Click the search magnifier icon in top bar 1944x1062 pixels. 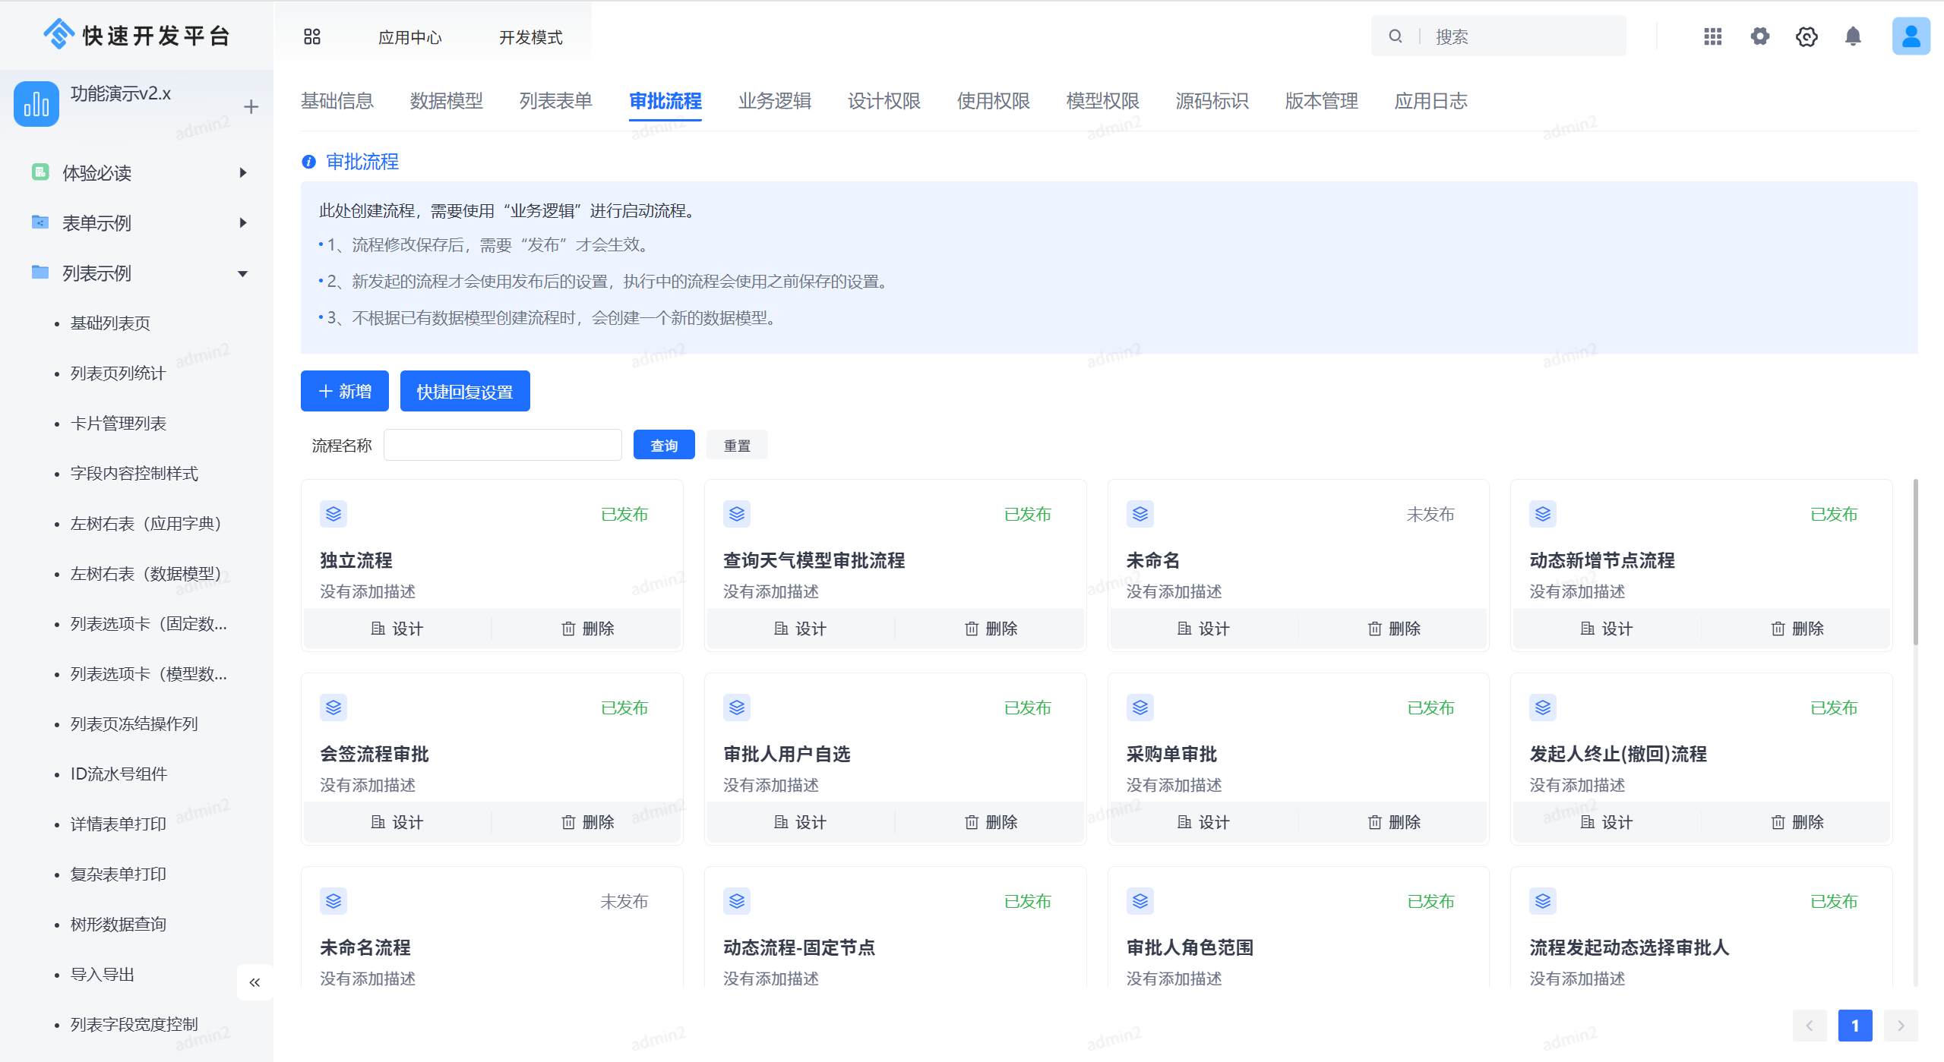(x=1394, y=36)
